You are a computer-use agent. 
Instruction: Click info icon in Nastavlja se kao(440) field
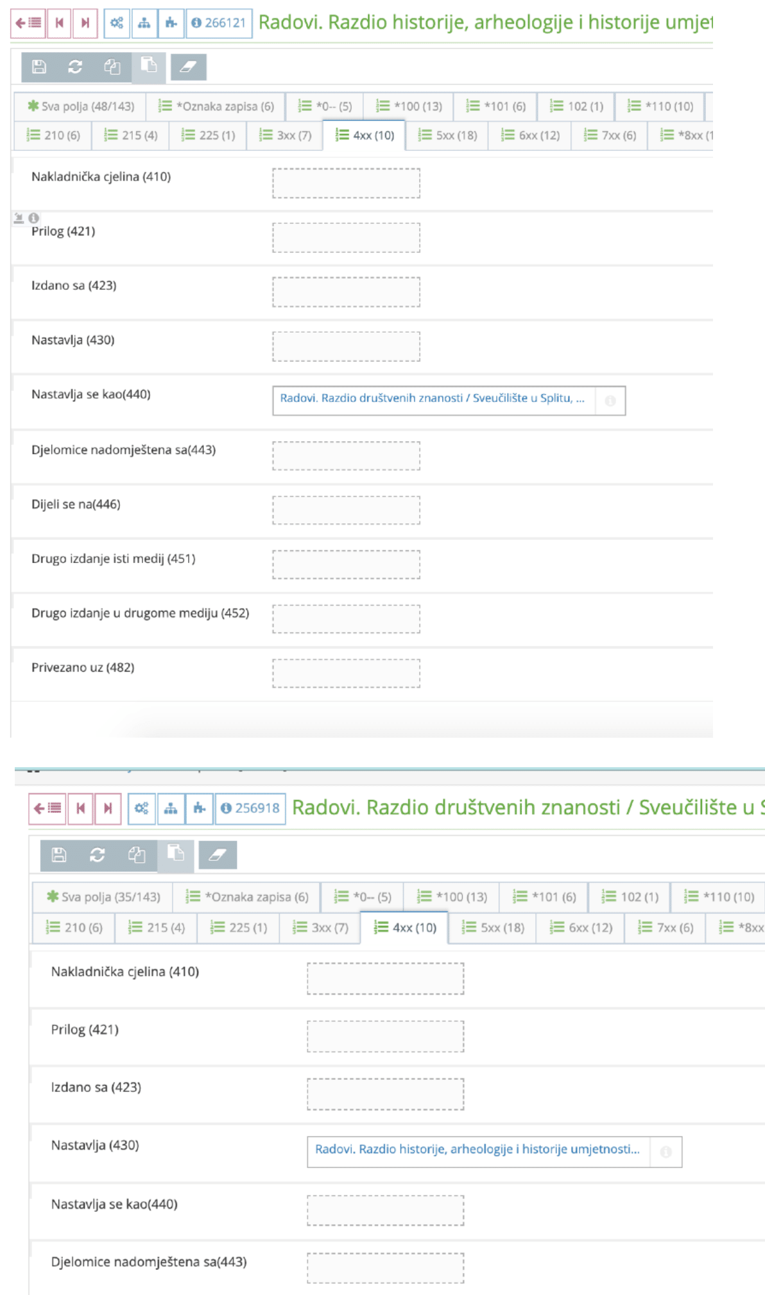[610, 401]
